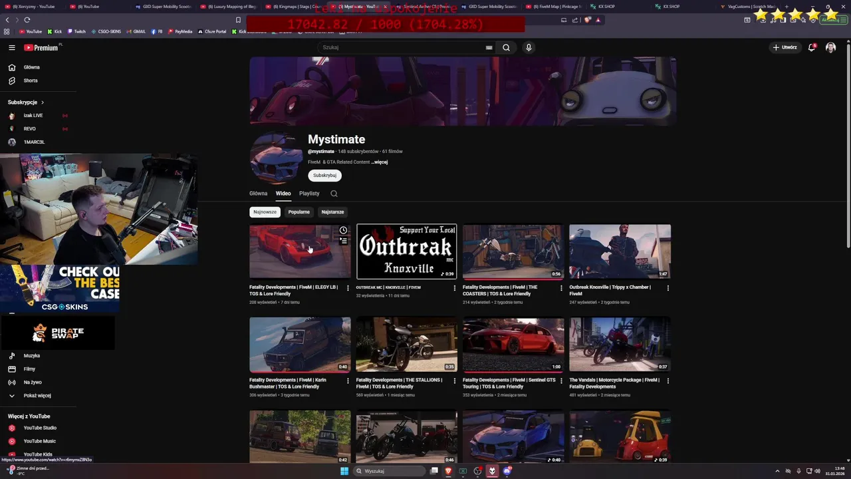Open the YouTube hamburger guide menu
The height and width of the screenshot is (479, 851).
tap(11, 47)
